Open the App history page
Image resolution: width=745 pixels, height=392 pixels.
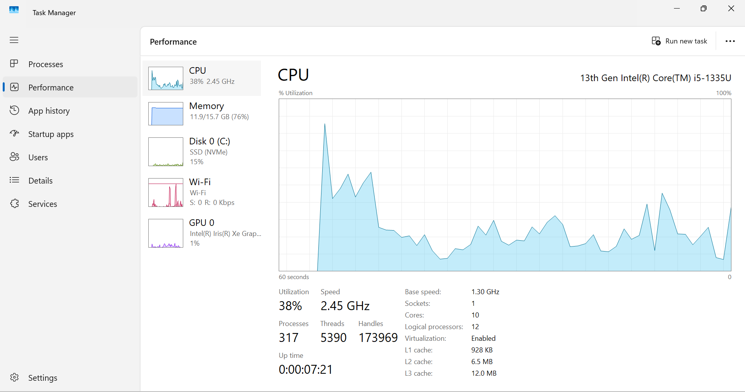coord(70,111)
